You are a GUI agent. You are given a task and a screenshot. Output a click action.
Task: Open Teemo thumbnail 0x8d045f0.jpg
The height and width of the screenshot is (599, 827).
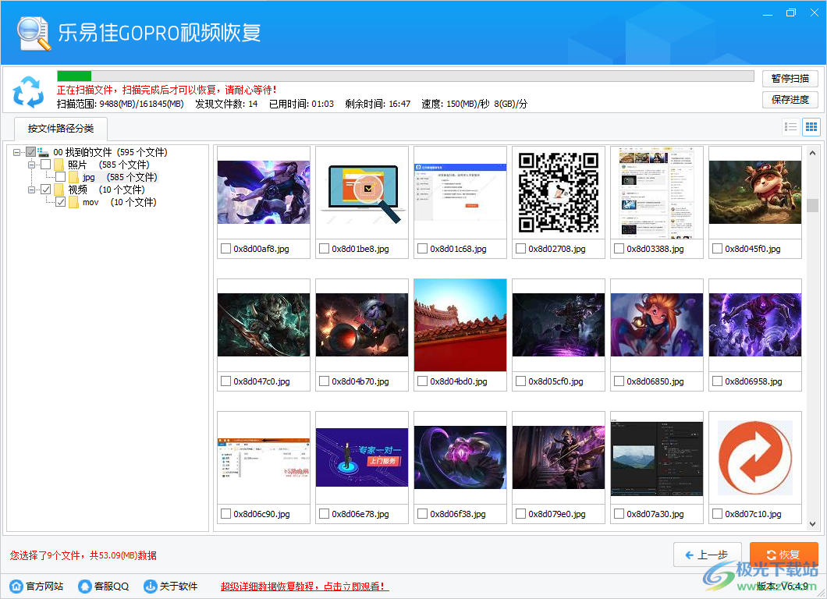[755, 193]
